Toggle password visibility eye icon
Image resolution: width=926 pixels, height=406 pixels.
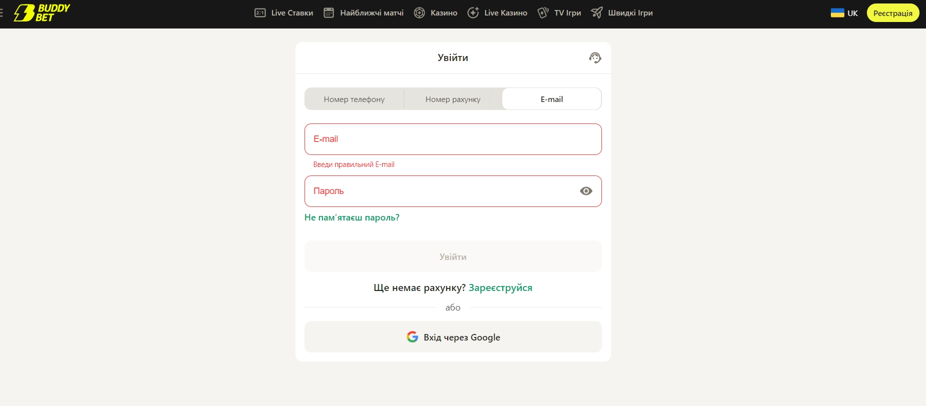click(x=586, y=191)
